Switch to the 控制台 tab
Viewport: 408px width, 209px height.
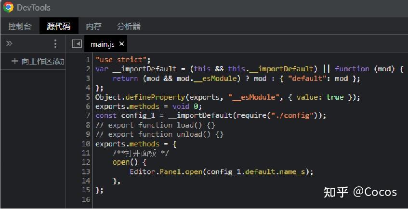point(20,26)
